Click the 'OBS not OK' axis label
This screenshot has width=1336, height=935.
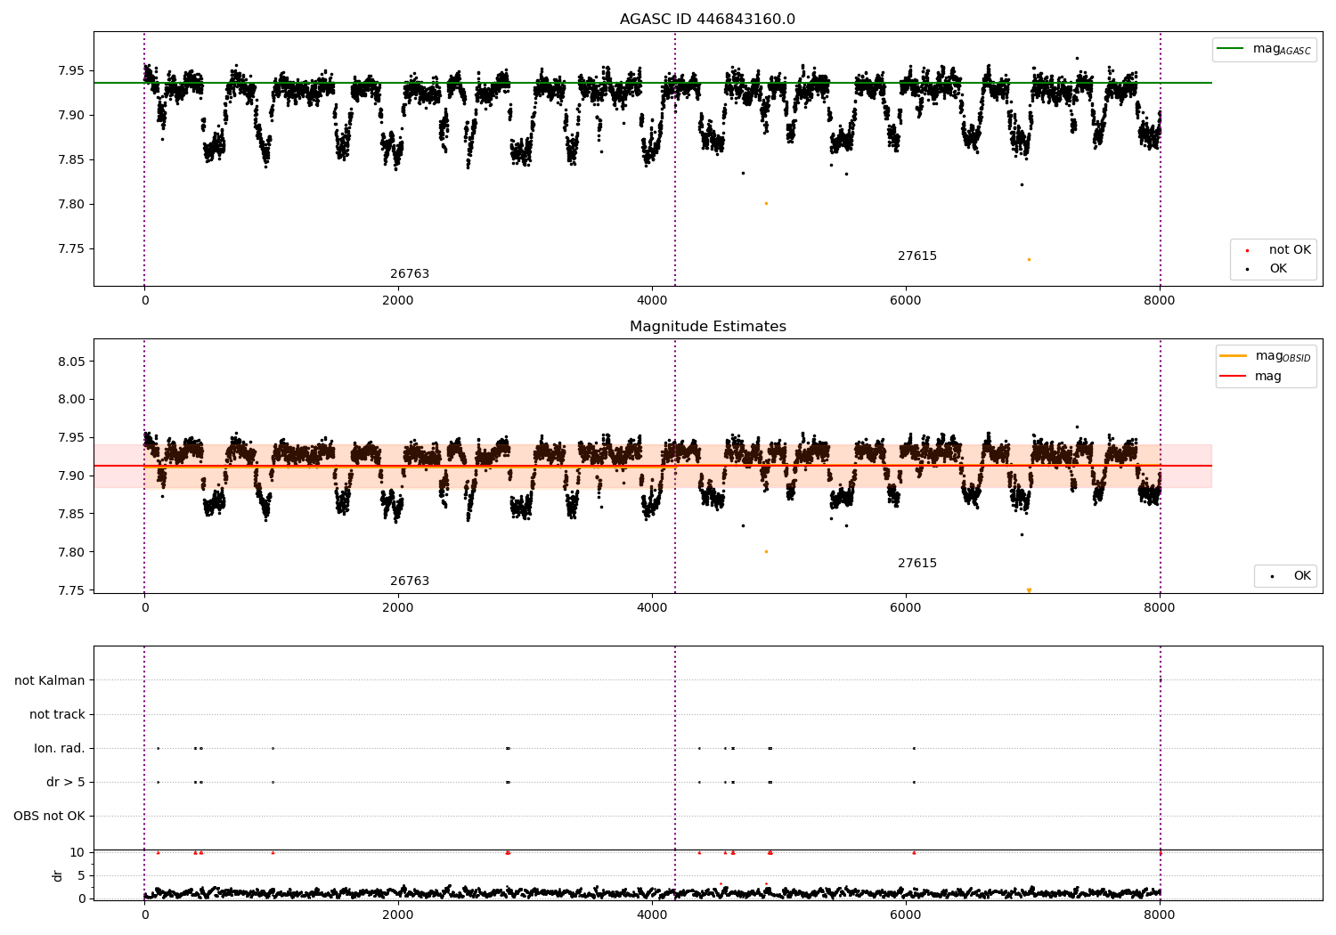coord(49,816)
